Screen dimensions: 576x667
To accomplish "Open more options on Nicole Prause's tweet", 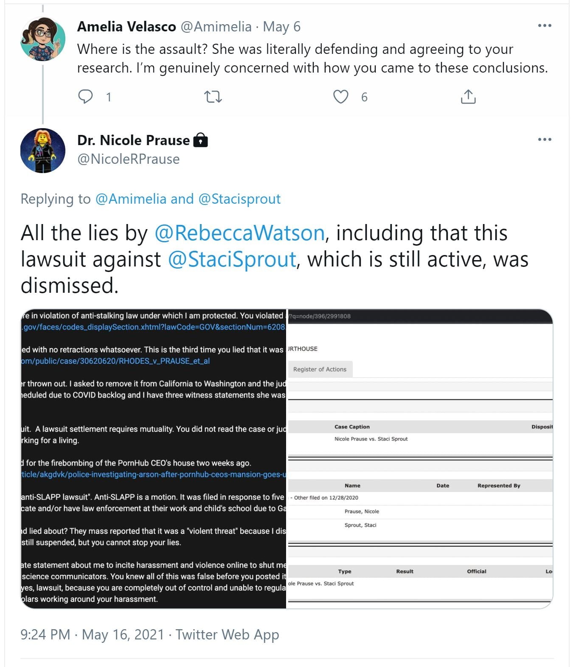I will (x=544, y=139).
